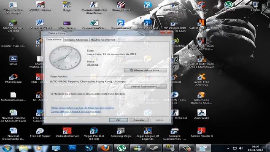Open Dedicated Server desktop shortcut
The width and height of the screenshot is (270, 152).
tap(67, 132)
